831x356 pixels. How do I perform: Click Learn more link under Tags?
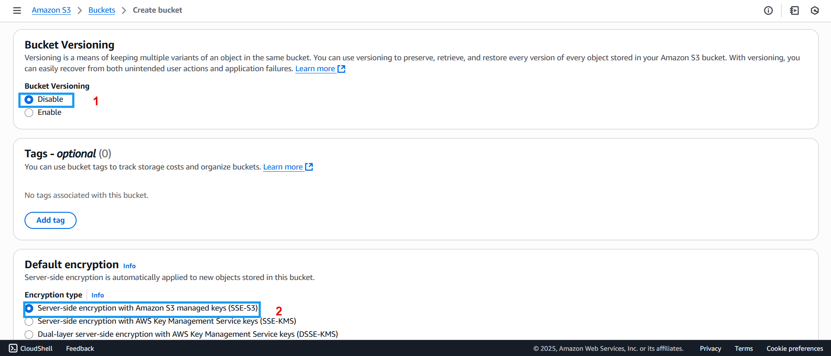coord(283,167)
